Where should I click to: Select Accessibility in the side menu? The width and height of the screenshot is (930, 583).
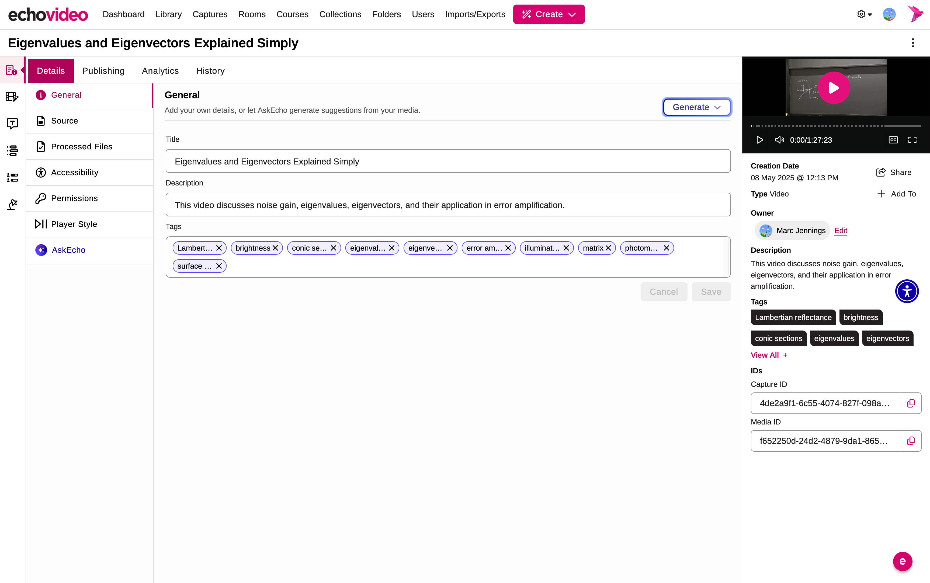(x=89, y=172)
